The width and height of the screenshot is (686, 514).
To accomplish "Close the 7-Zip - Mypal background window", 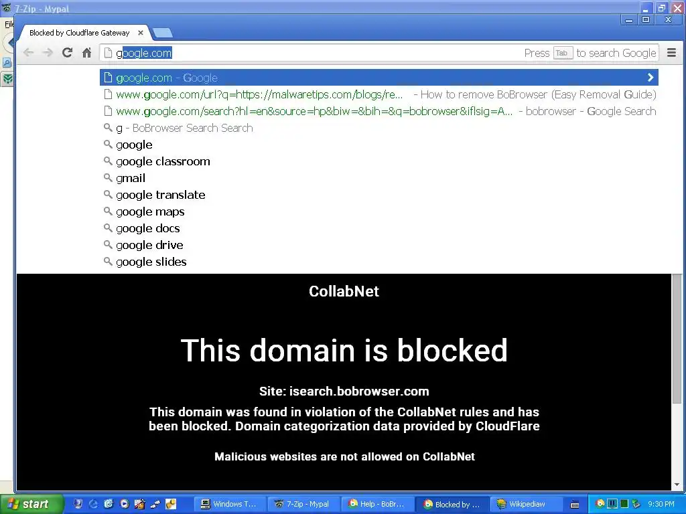I will [678, 8].
